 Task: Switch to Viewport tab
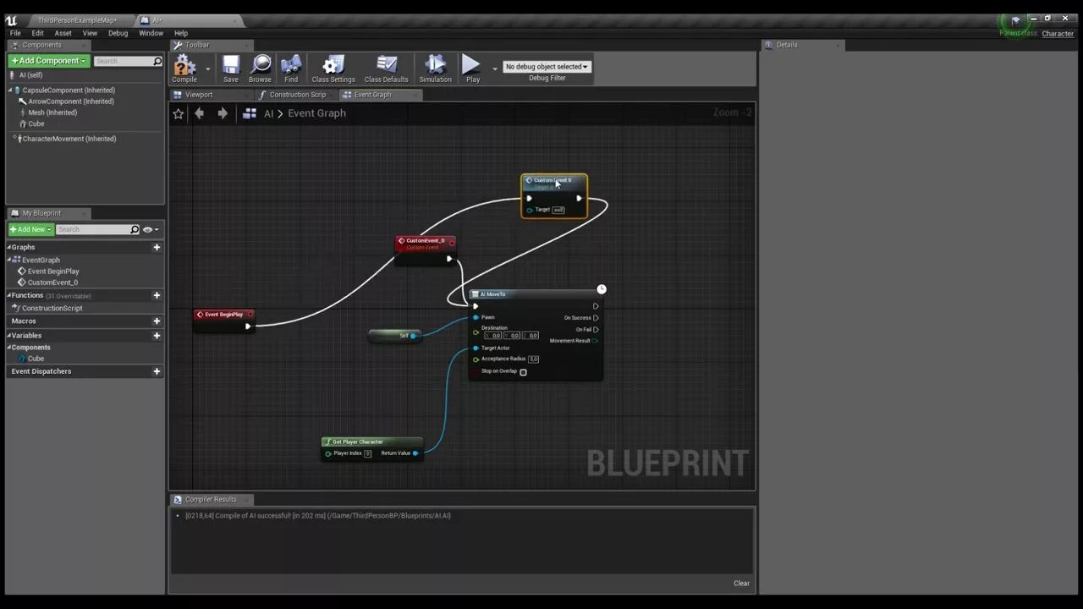point(199,95)
